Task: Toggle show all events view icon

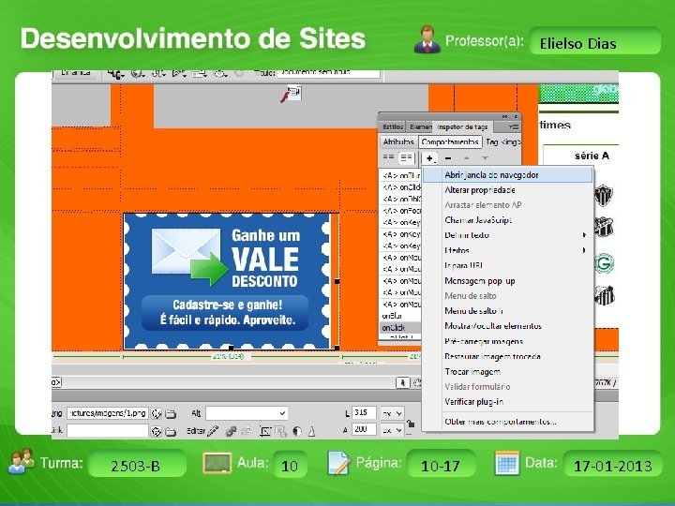Action: pos(406,158)
